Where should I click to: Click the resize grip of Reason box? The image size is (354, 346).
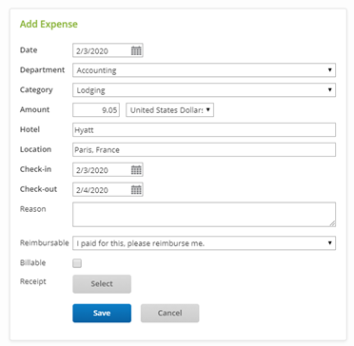(332, 223)
